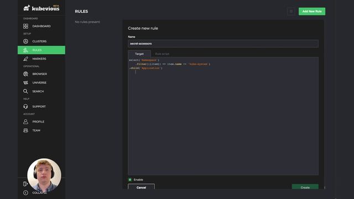Click the Markers pen icon
The image size is (354, 199).
click(x=26, y=59)
